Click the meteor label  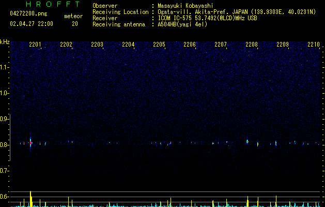click(73, 16)
